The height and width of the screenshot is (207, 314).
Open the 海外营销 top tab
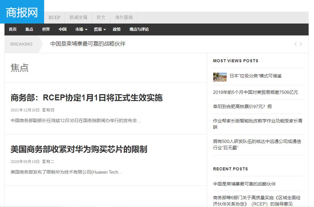tap(123, 17)
